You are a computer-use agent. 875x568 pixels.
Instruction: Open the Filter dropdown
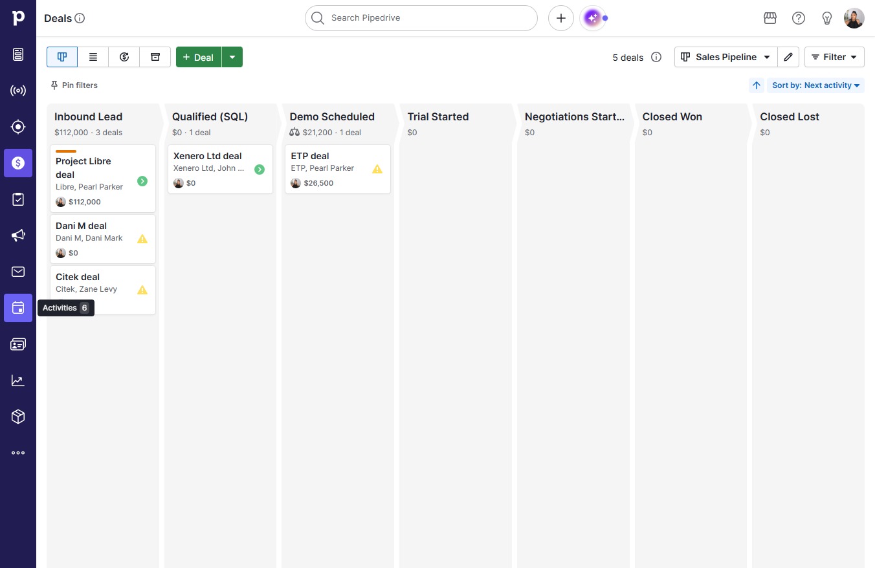(834, 57)
